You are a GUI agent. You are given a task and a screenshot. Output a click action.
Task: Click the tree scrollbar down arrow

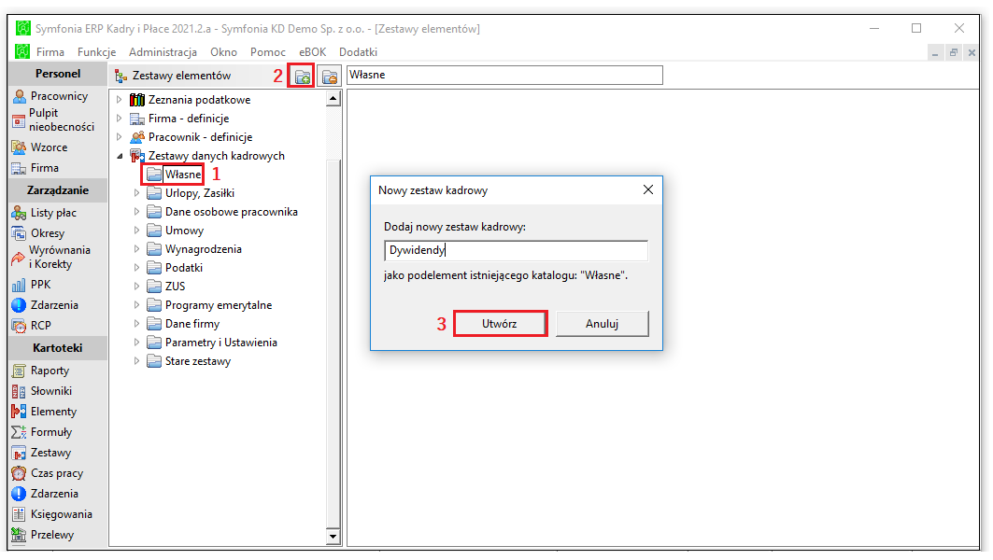333,538
